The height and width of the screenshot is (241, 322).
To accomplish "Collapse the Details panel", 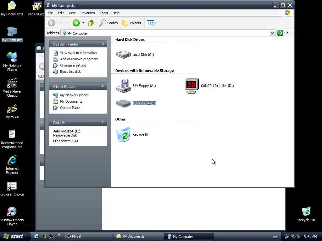I will coord(103,122).
